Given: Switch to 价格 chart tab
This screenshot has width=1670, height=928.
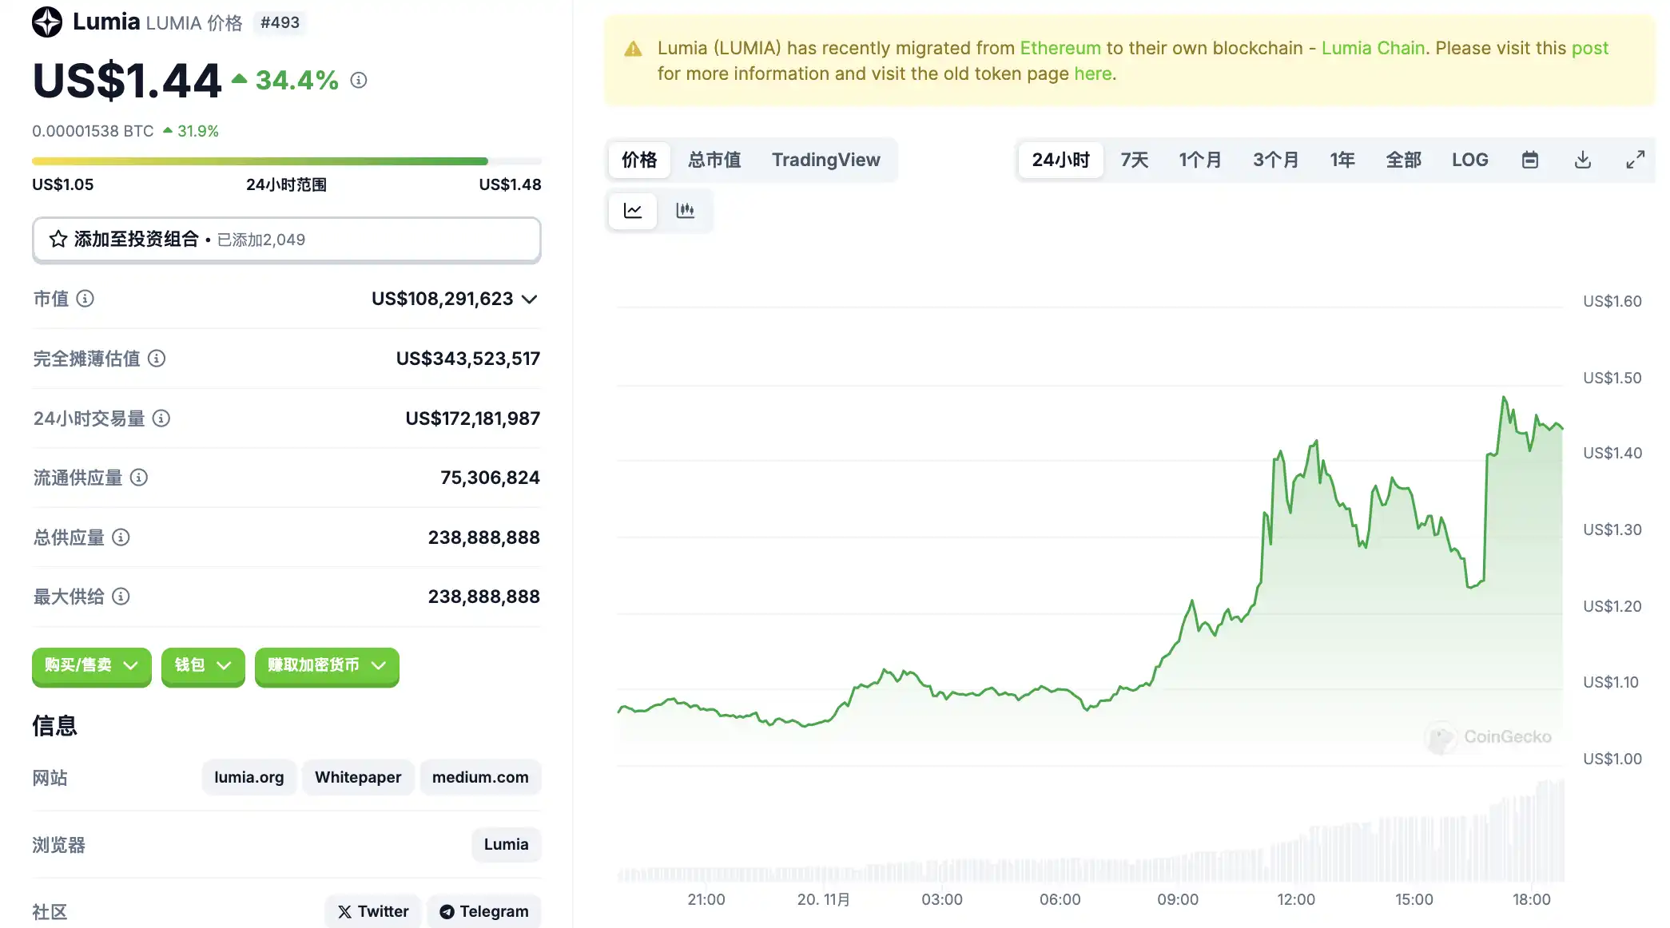Looking at the screenshot, I should pyautogui.click(x=639, y=160).
